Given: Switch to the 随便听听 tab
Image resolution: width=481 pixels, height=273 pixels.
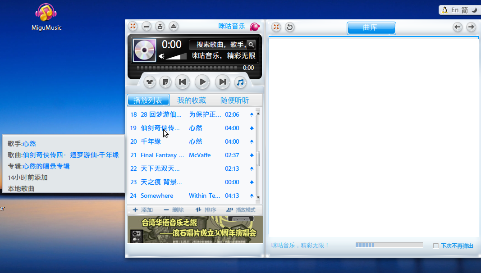Looking at the screenshot, I should pyautogui.click(x=235, y=100).
